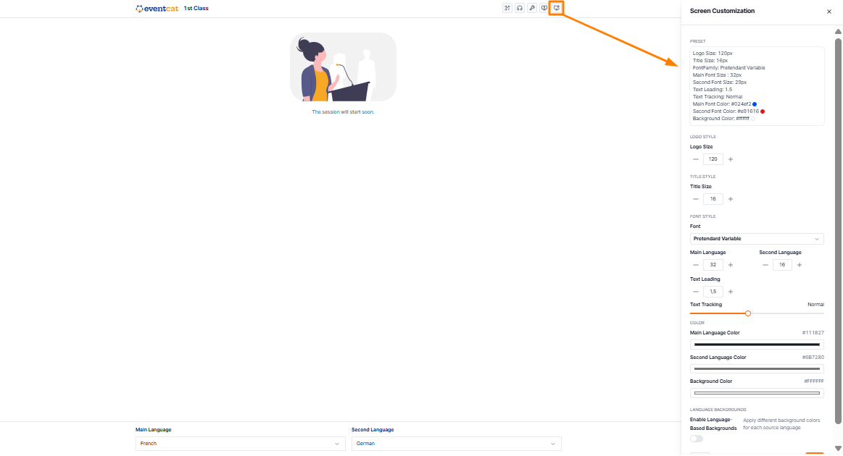Expand the Second Language dropdown set to German
Screen dimensions: 843x456
coord(456,444)
